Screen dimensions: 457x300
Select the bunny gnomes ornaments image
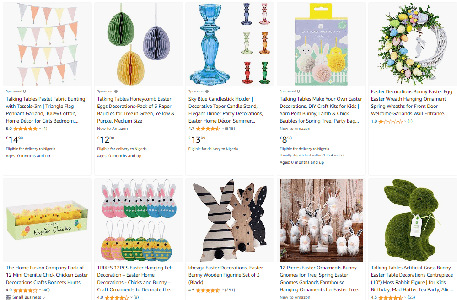click(321, 220)
